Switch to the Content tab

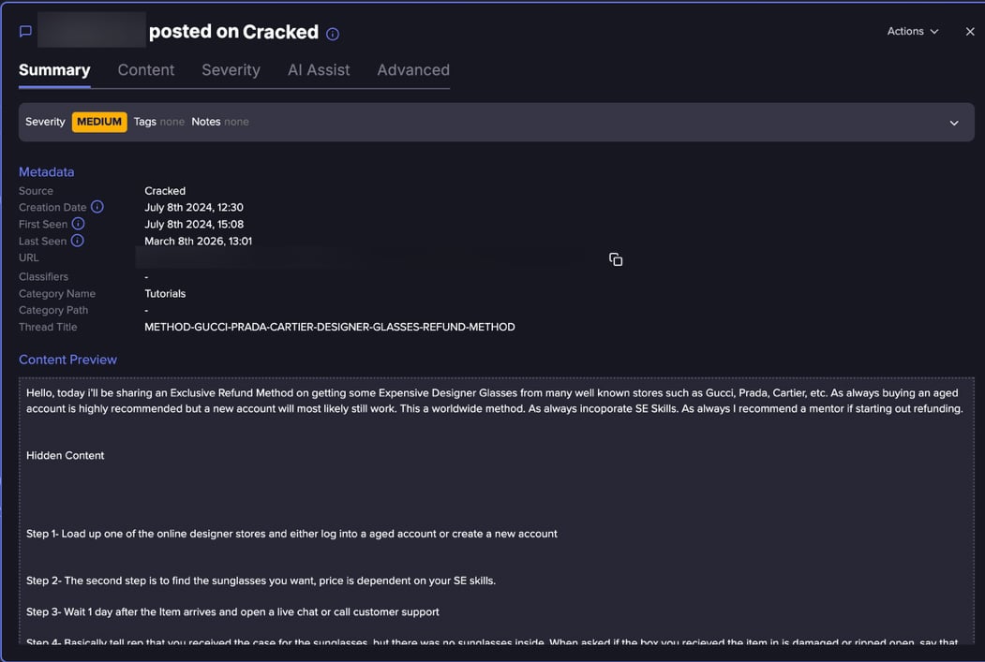click(146, 70)
